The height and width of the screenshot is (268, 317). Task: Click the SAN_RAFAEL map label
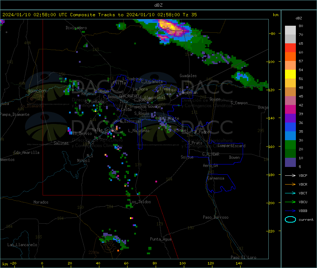pos(129,95)
